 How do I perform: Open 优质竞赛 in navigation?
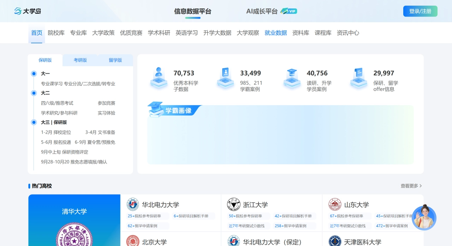click(131, 33)
